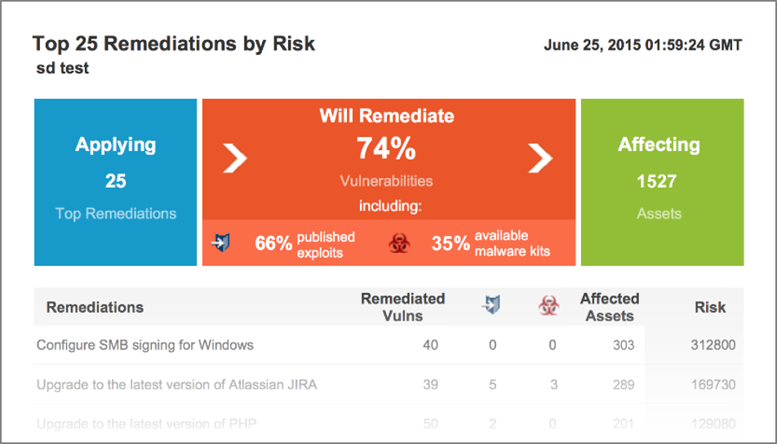Sort by Remediated Vulns column
777x444 pixels.
click(402, 307)
